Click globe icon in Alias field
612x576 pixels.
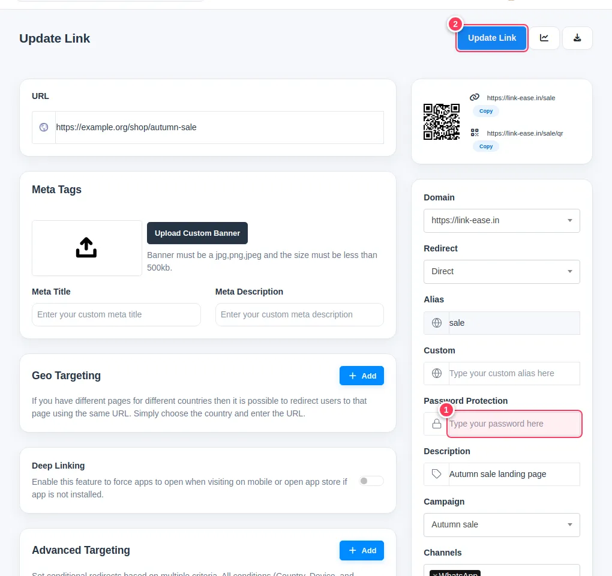click(x=437, y=323)
